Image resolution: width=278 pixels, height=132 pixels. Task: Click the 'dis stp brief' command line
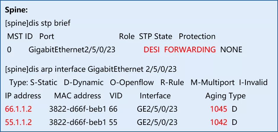click(38, 23)
